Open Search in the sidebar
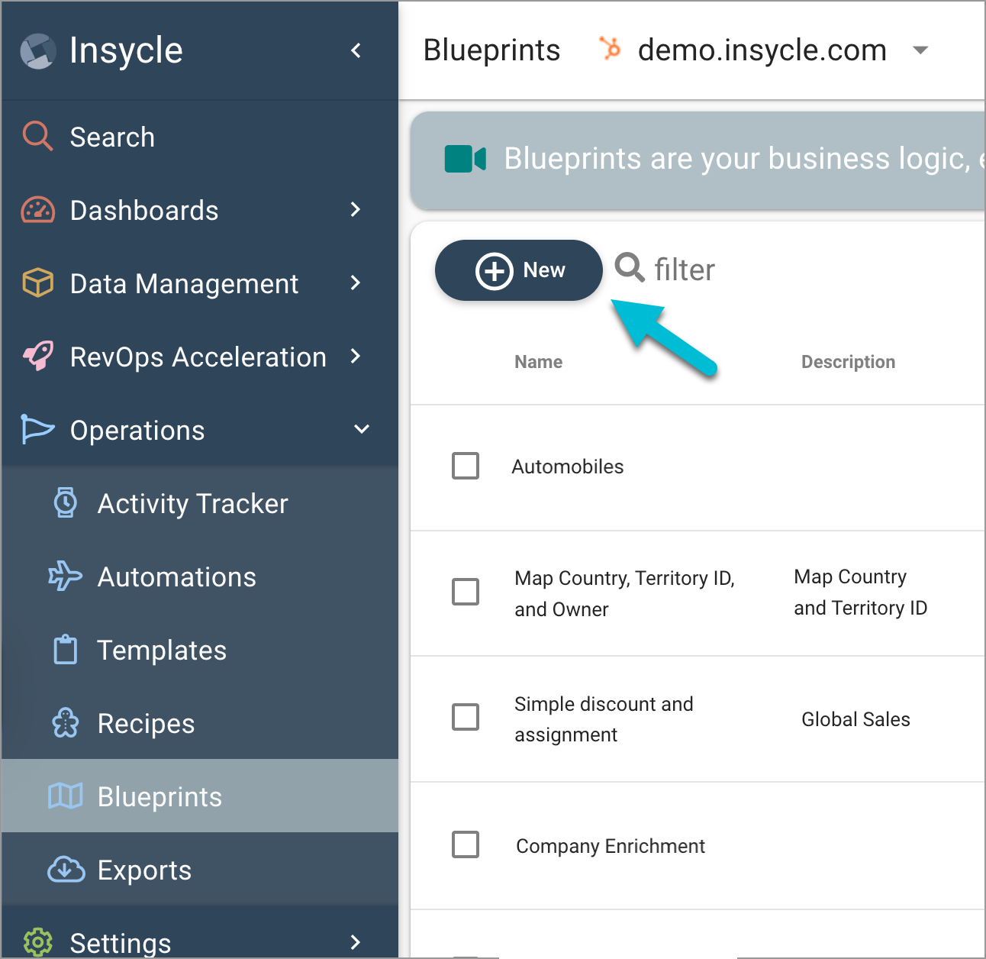This screenshot has width=986, height=959. [x=112, y=137]
